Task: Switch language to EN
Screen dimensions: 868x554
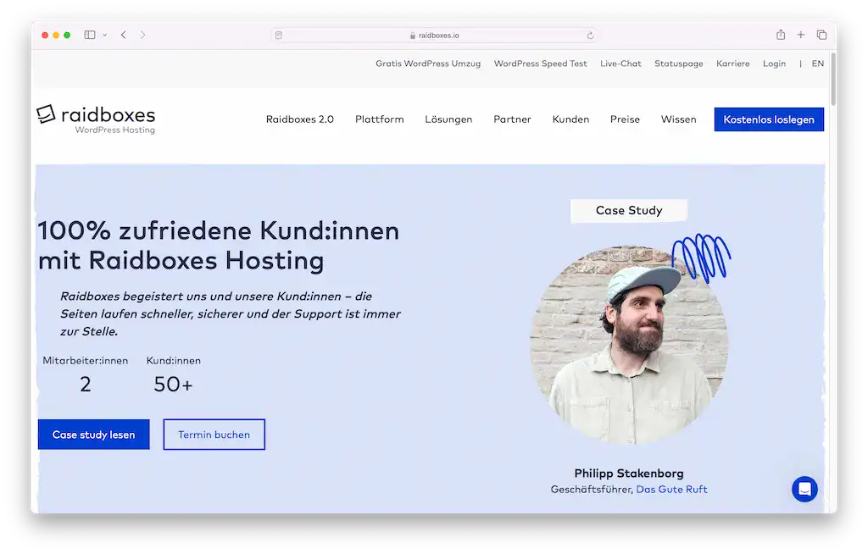Action: (818, 64)
